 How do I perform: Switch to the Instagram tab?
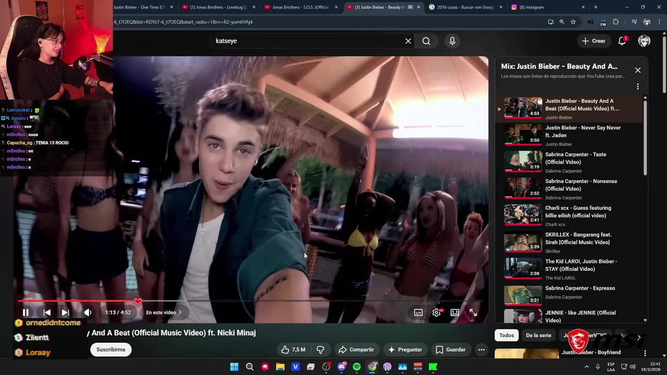548,7
